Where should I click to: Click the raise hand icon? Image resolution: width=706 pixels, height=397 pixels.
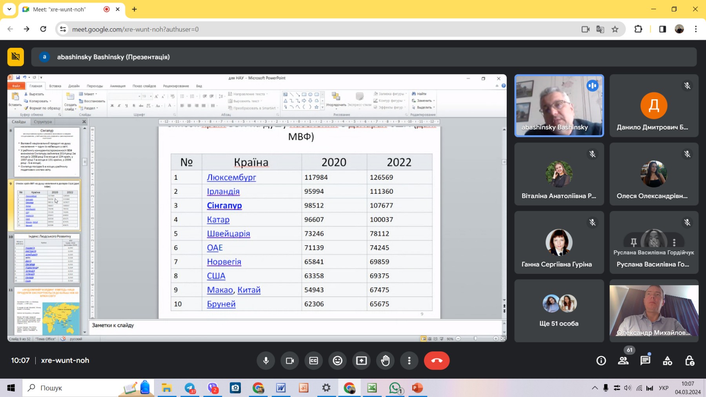pos(385,361)
